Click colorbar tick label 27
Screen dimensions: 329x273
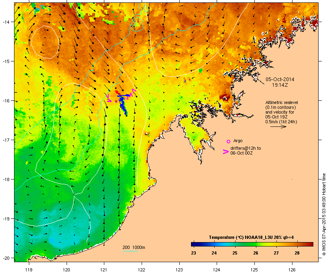coord(276,253)
